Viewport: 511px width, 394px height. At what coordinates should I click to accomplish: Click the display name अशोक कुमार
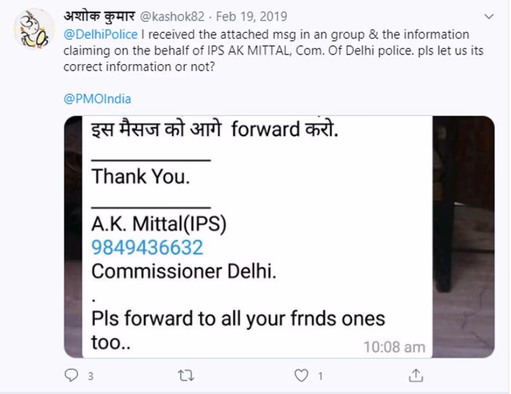coord(99,16)
